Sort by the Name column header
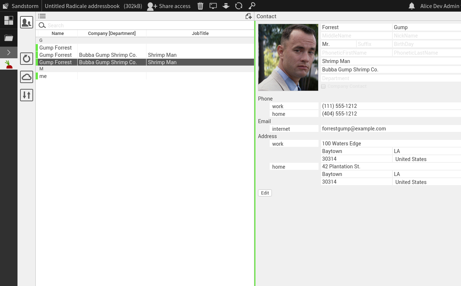Viewport: 461px width, 286px height. point(58,34)
